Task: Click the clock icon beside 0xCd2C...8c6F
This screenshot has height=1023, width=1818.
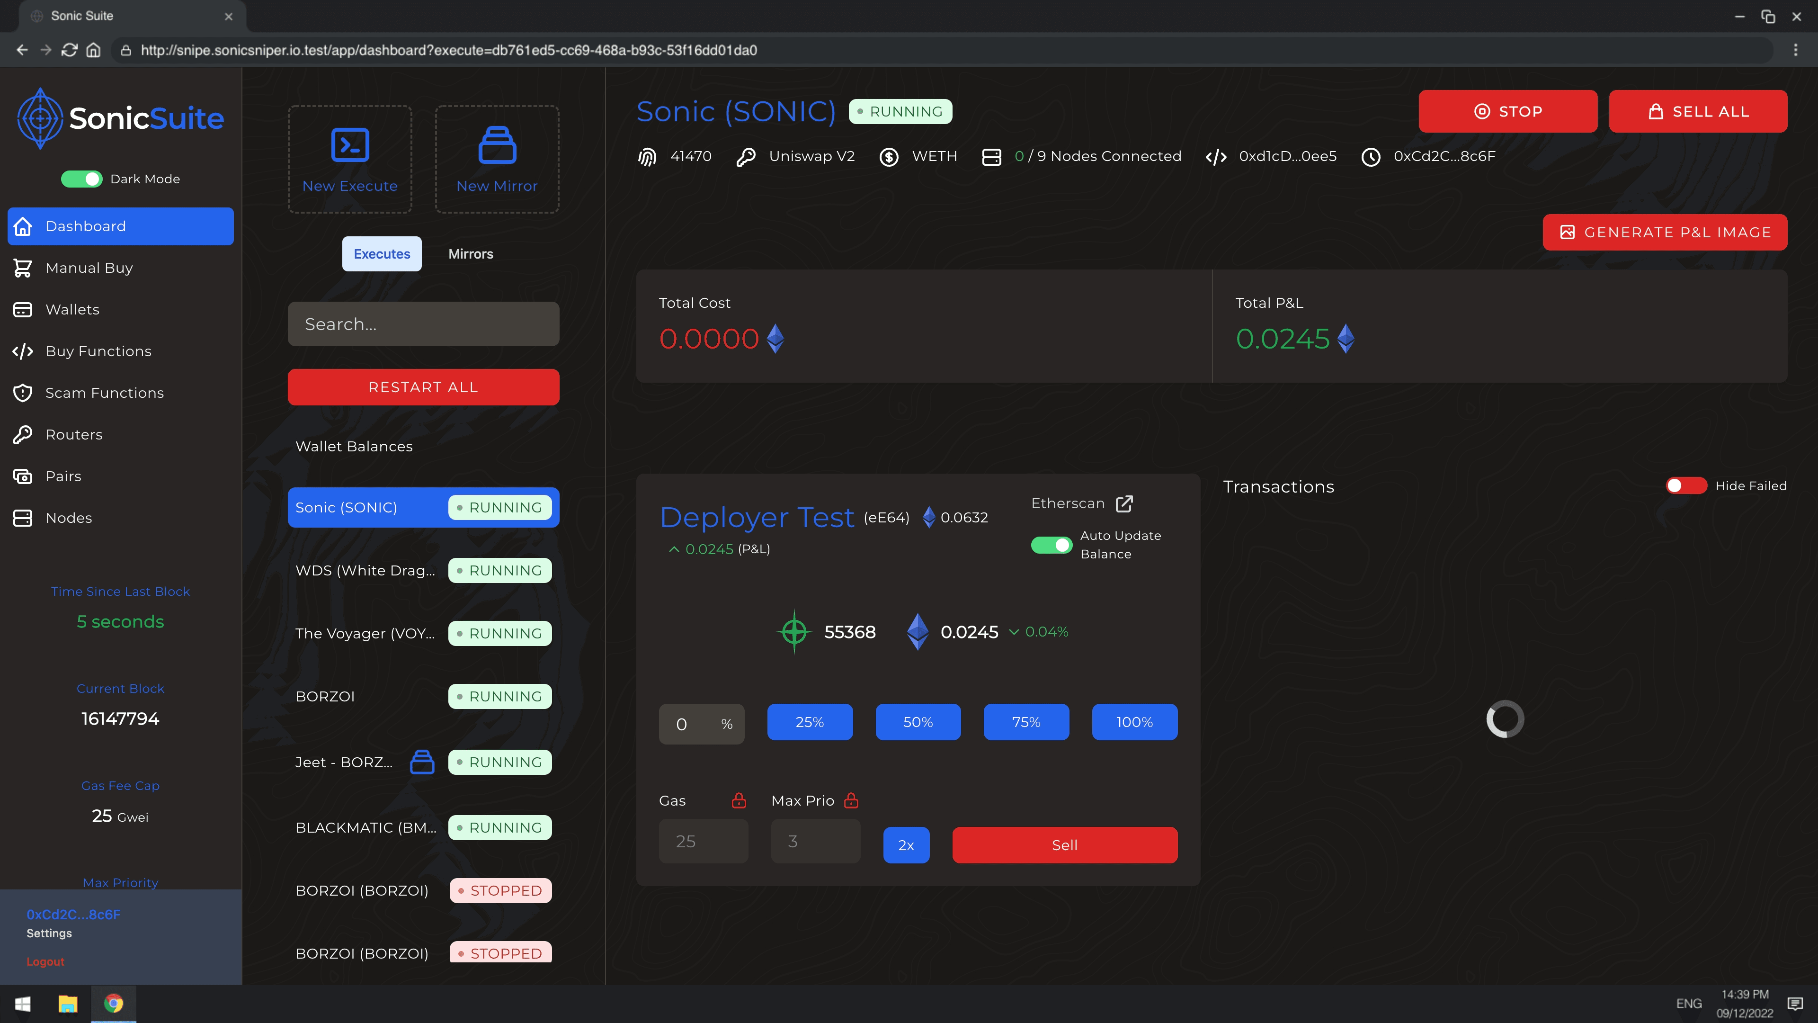Action: click(1371, 157)
